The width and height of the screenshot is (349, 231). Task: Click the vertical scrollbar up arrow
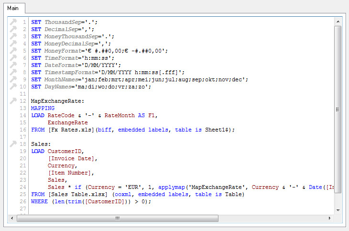(338, 22)
